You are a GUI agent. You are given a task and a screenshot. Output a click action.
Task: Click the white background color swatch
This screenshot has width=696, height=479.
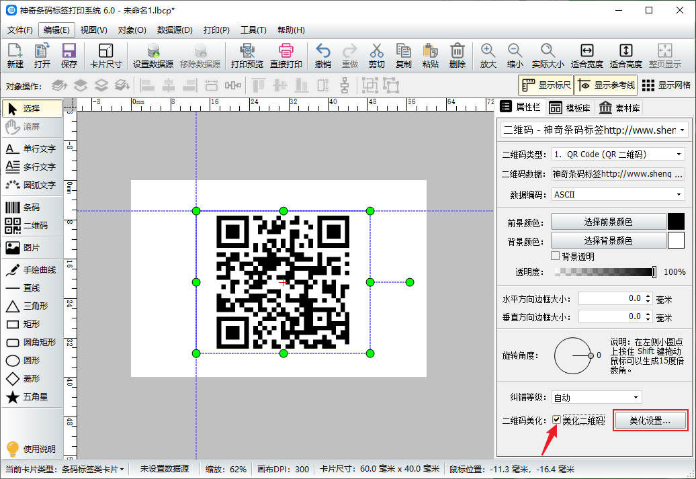[676, 241]
